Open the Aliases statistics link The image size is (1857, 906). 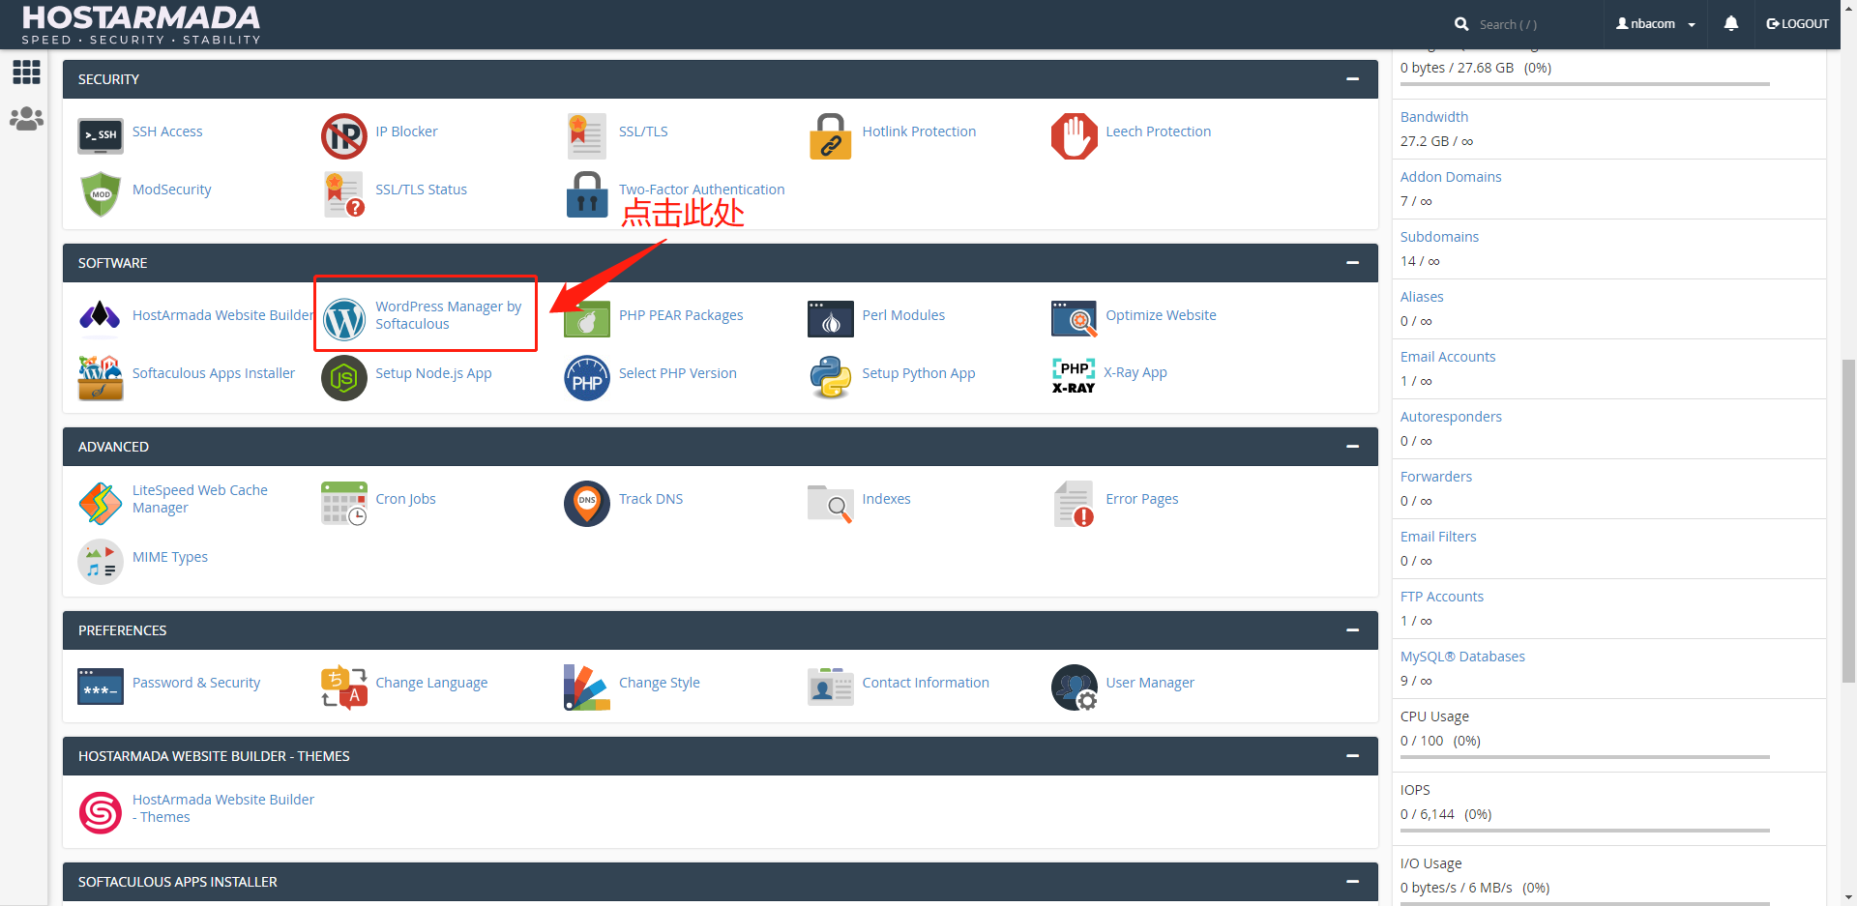click(x=1422, y=297)
